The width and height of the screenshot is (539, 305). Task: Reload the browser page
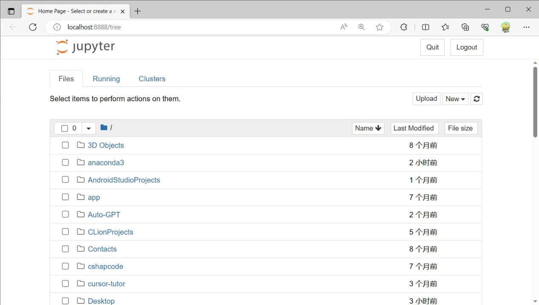[x=33, y=27]
